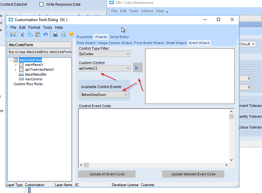Click Update All Event Code button
This screenshot has height=193, width=262.
107,174
